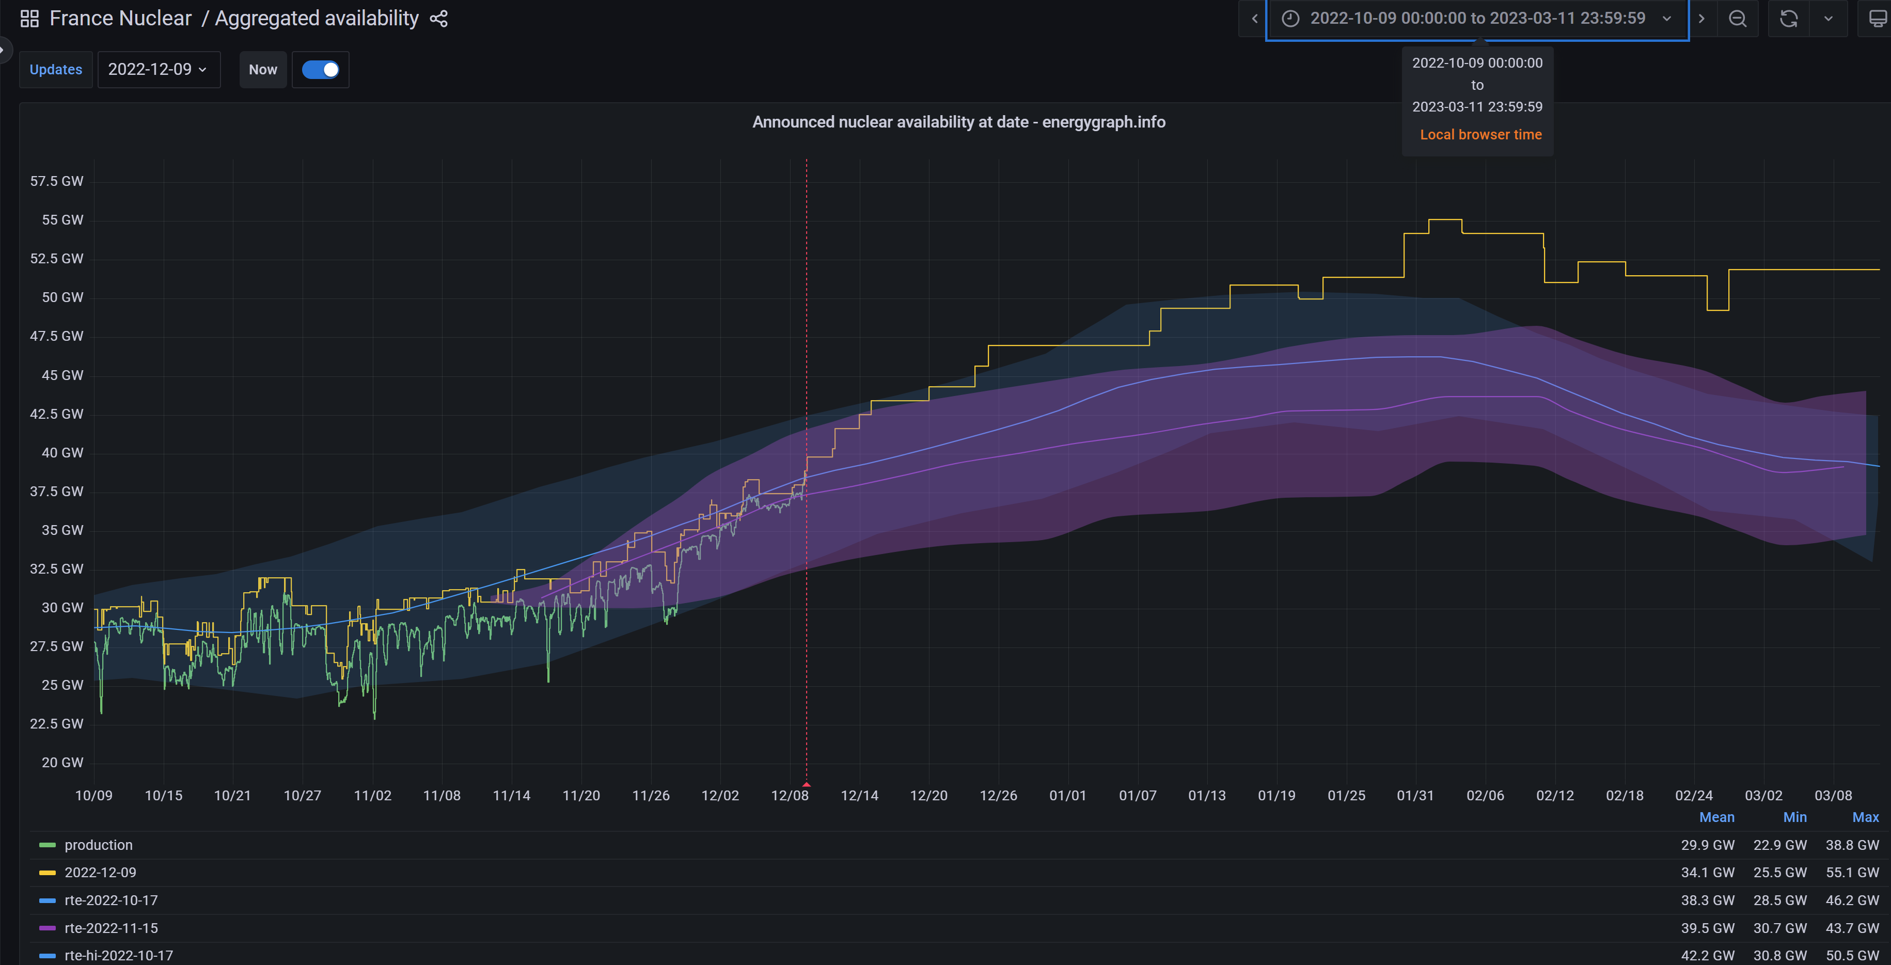The width and height of the screenshot is (1891, 965).
Task: Shift time range backward with left arrow
Action: point(1254,19)
